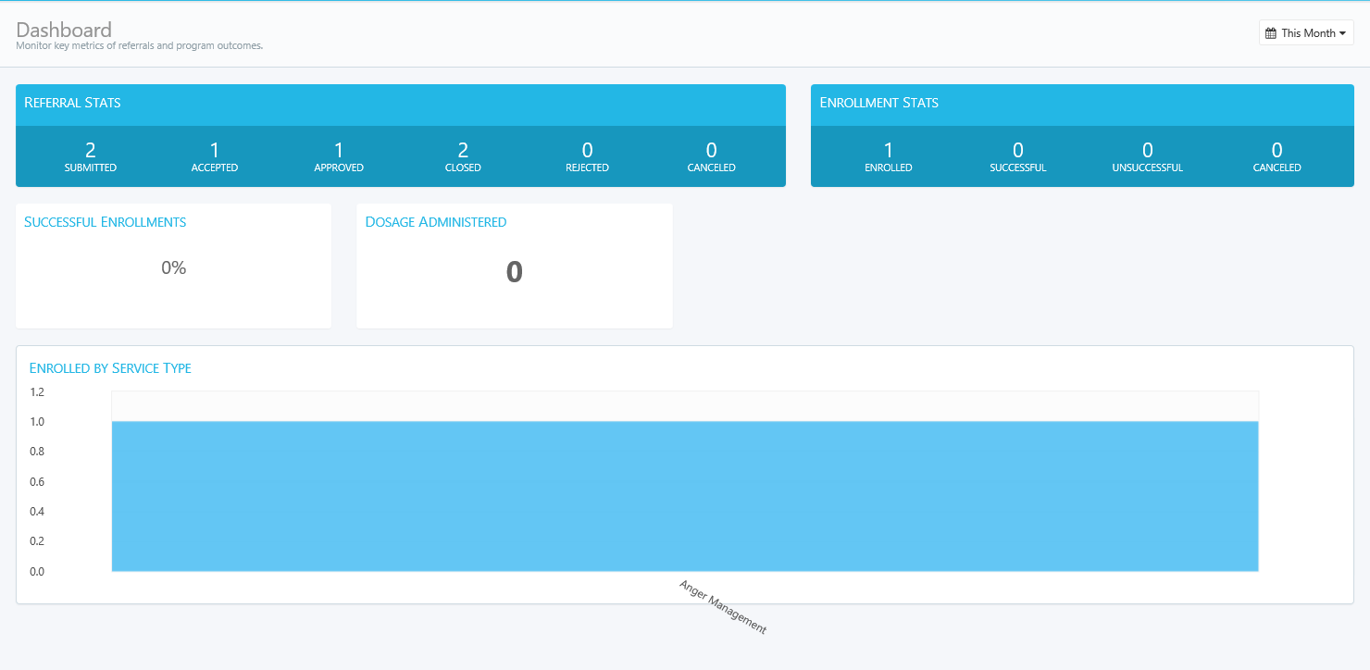1370x670 pixels.
Task: Click the Successful Enrollments card title
Action: point(105,222)
